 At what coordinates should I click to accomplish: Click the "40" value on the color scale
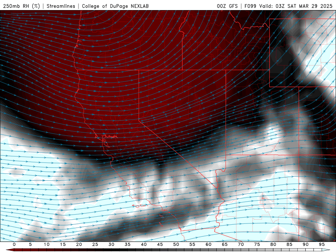tap(144, 244)
